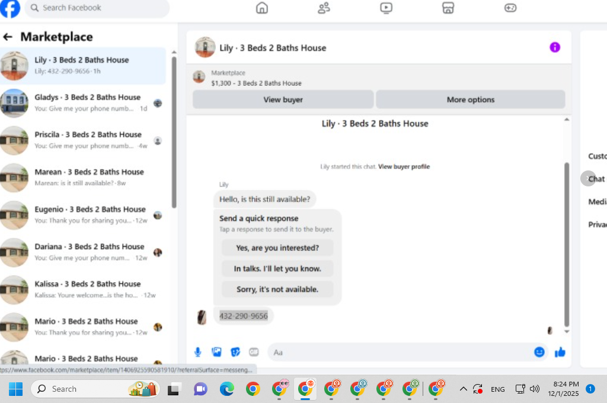Open the Home feed icon

tap(262, 8)
